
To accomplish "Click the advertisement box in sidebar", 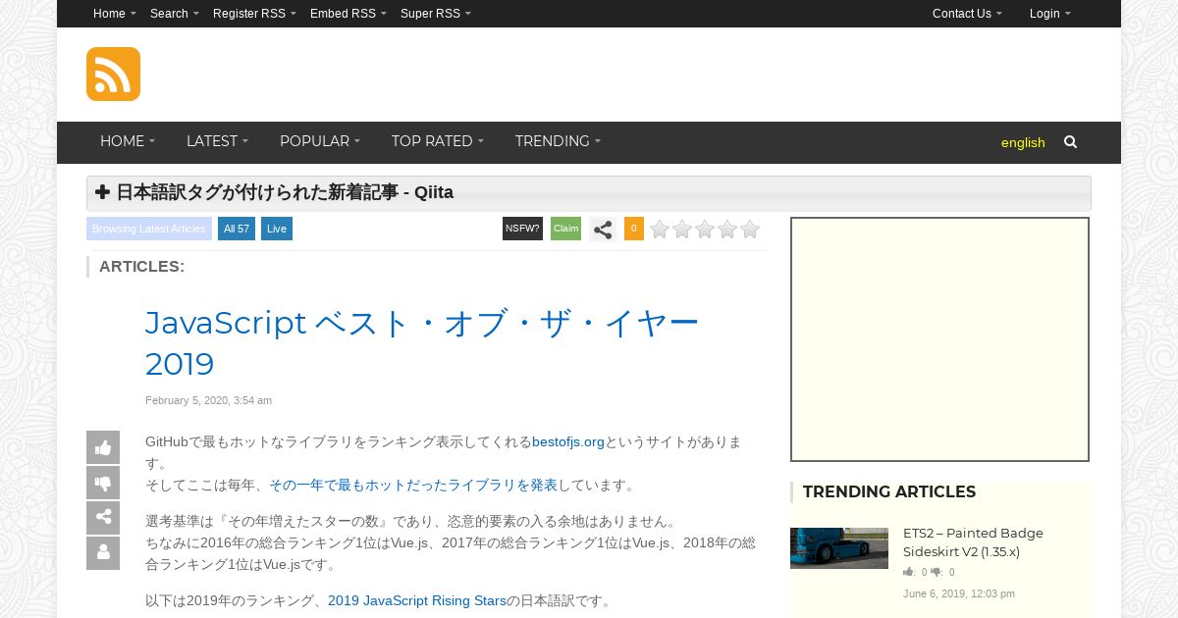I will click(940, 339).
